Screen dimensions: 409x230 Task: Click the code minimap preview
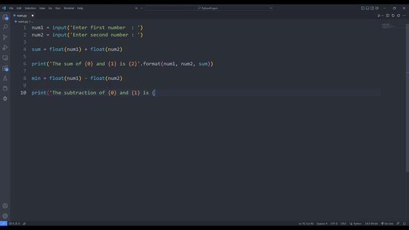[389, 26]
